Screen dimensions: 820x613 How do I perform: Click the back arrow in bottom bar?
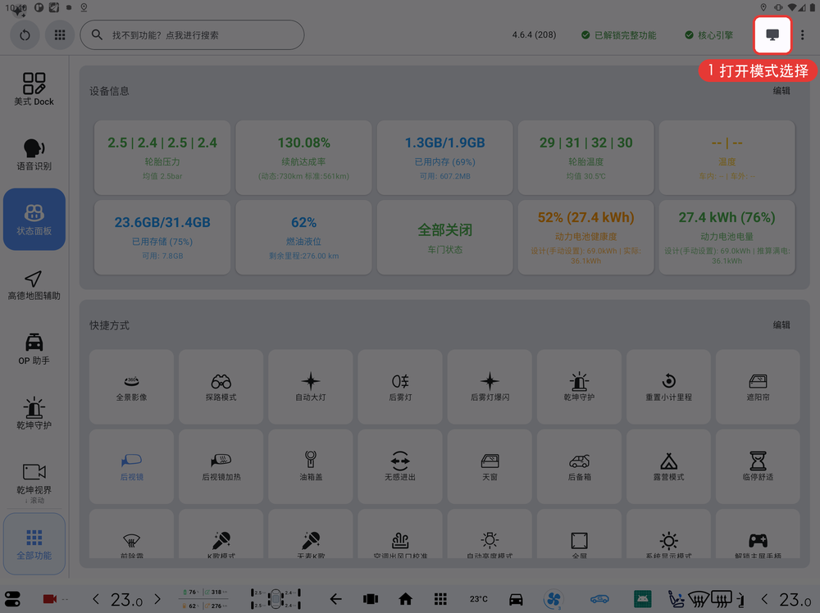click(x=335, y=599)
